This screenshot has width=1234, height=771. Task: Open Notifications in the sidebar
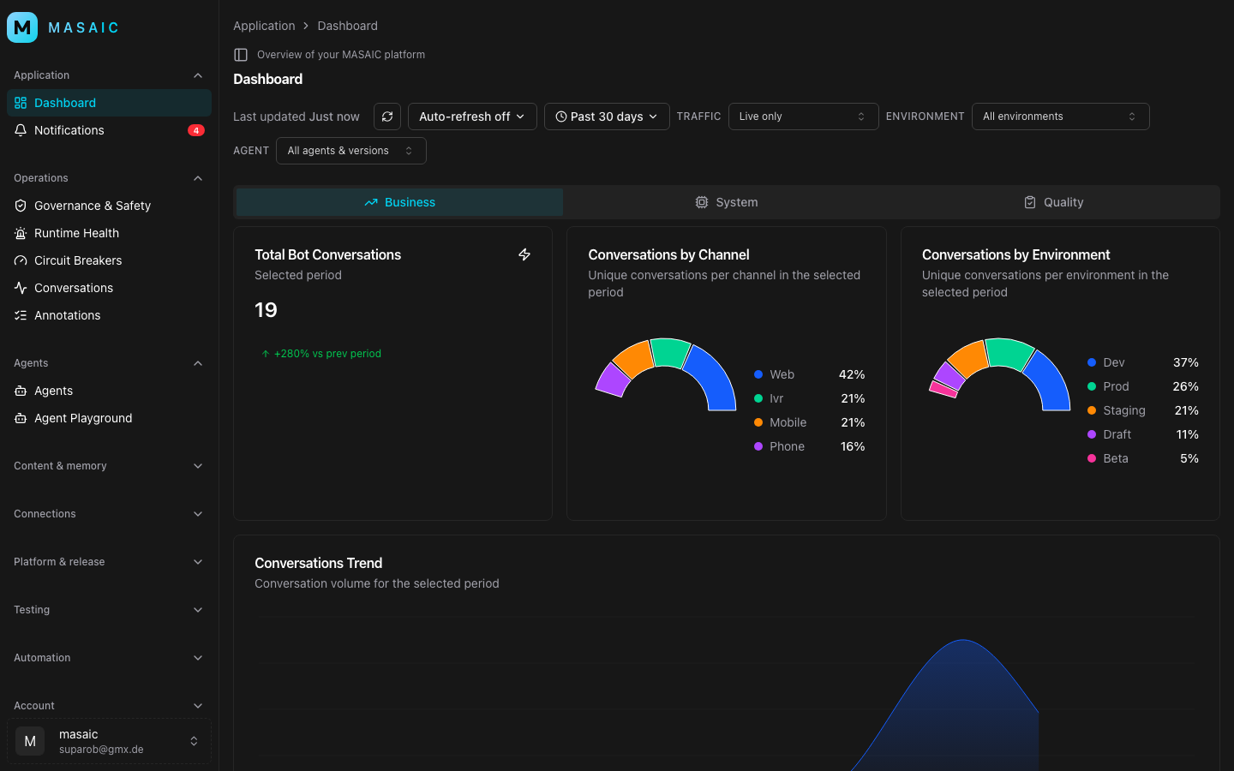click(109, 130)
